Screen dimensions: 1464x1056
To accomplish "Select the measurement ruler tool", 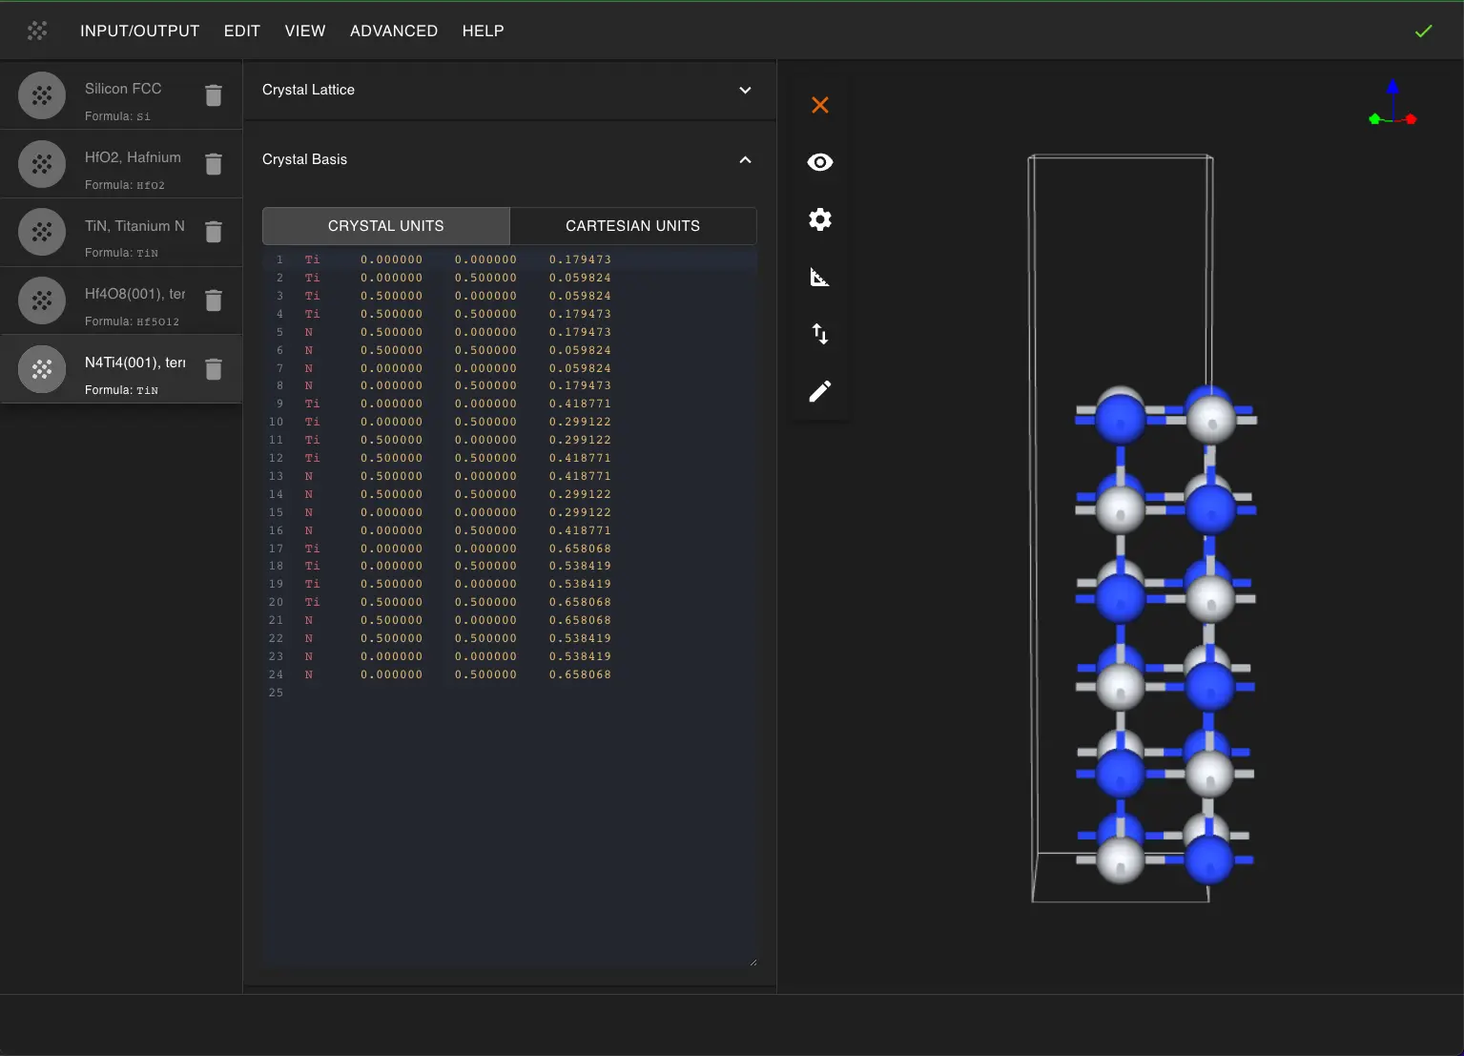I will pyautogui.click(x=820, y=278).
